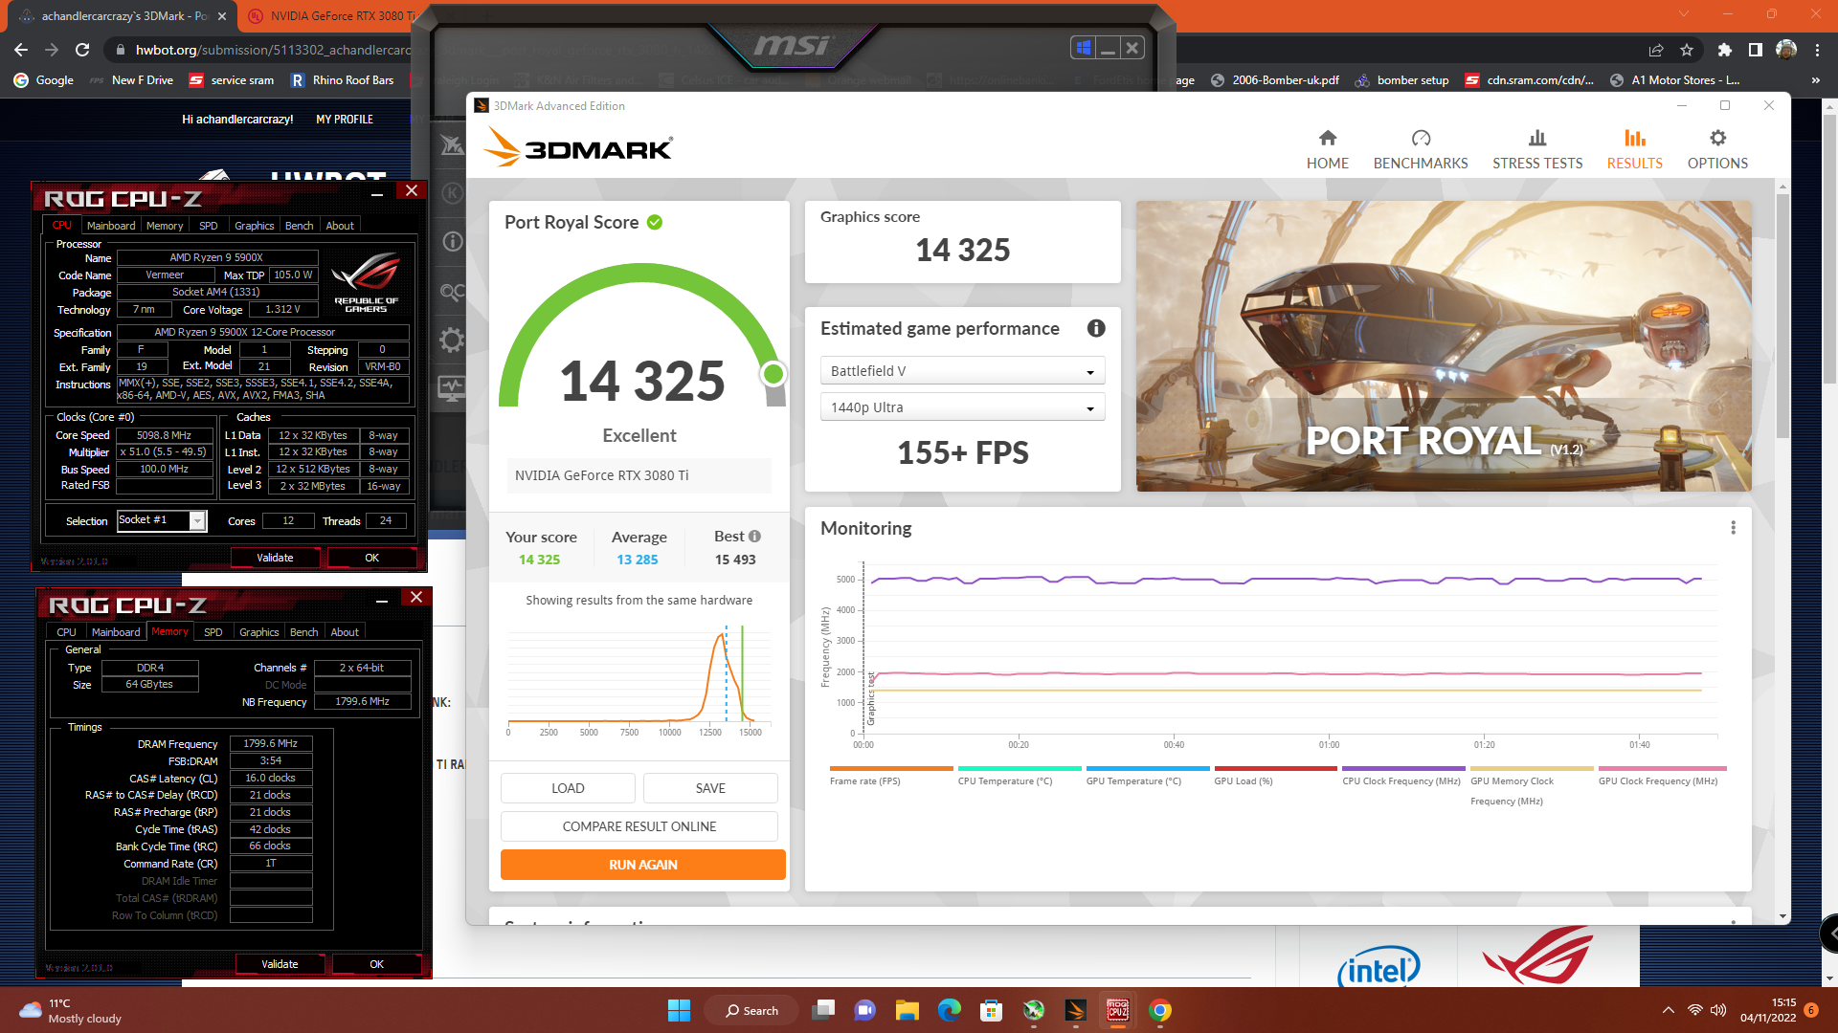Click the LOAD button in 3DMark
This screenshot has height=1033, width=1838.
(x=568, y=788)
